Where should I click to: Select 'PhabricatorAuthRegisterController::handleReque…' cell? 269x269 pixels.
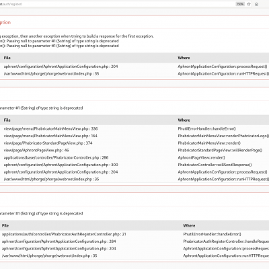coord(226,241)
